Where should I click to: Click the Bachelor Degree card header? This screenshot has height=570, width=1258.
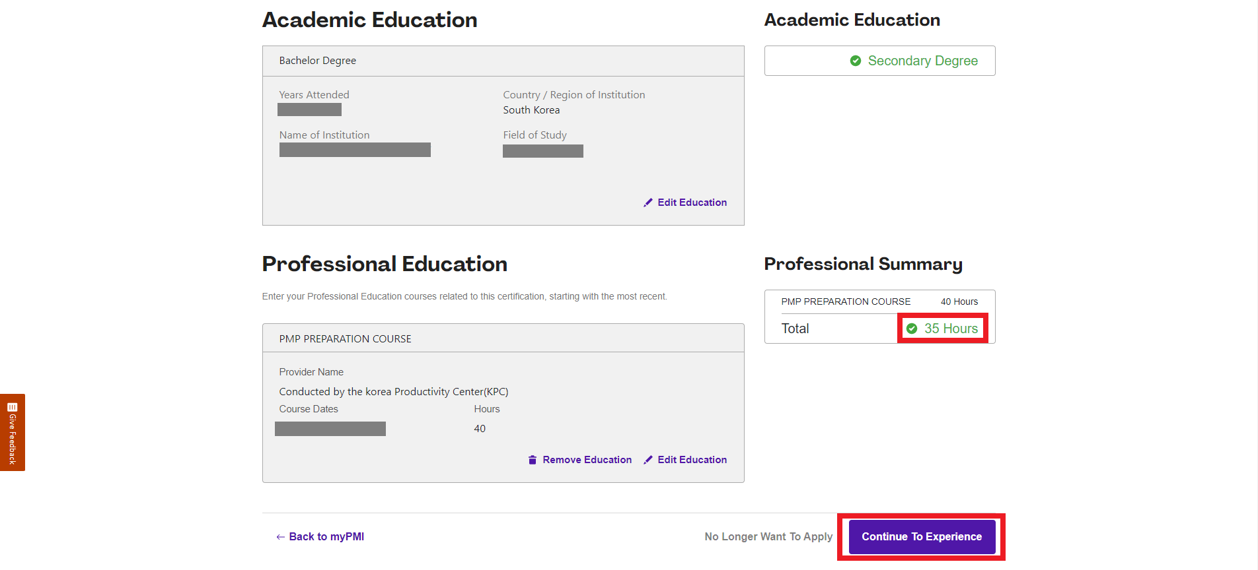503,61
